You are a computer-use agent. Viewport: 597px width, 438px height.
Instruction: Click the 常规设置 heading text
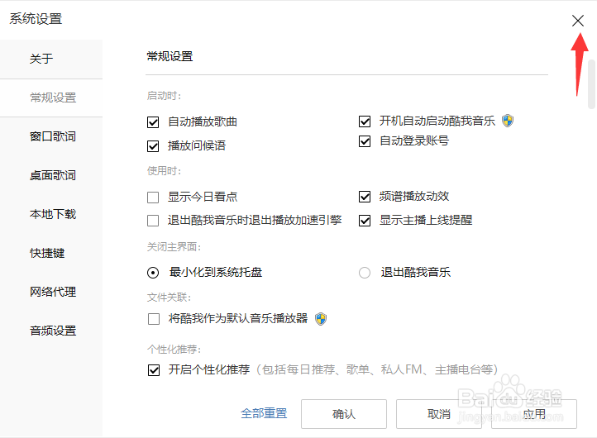170,57
